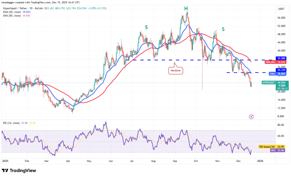This screenshot has height=176, width=291.
Task: Click the right shoulder 'S' marker
Action: click(223, 29)
